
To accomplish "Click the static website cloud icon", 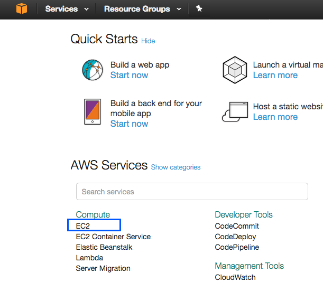I will 235,112.
